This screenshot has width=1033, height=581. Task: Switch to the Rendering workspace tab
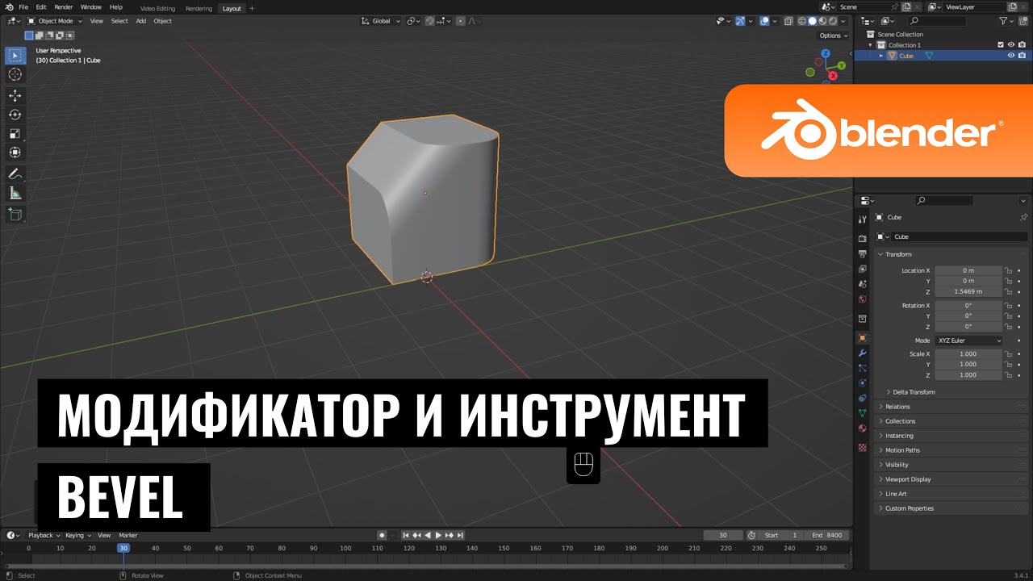[199, 8]
